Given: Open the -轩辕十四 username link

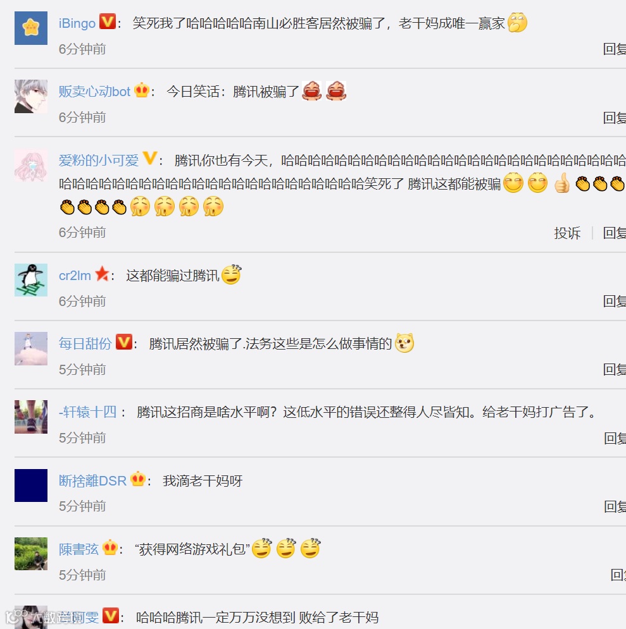Looking at the screenshot, I should tap(87, 412).
